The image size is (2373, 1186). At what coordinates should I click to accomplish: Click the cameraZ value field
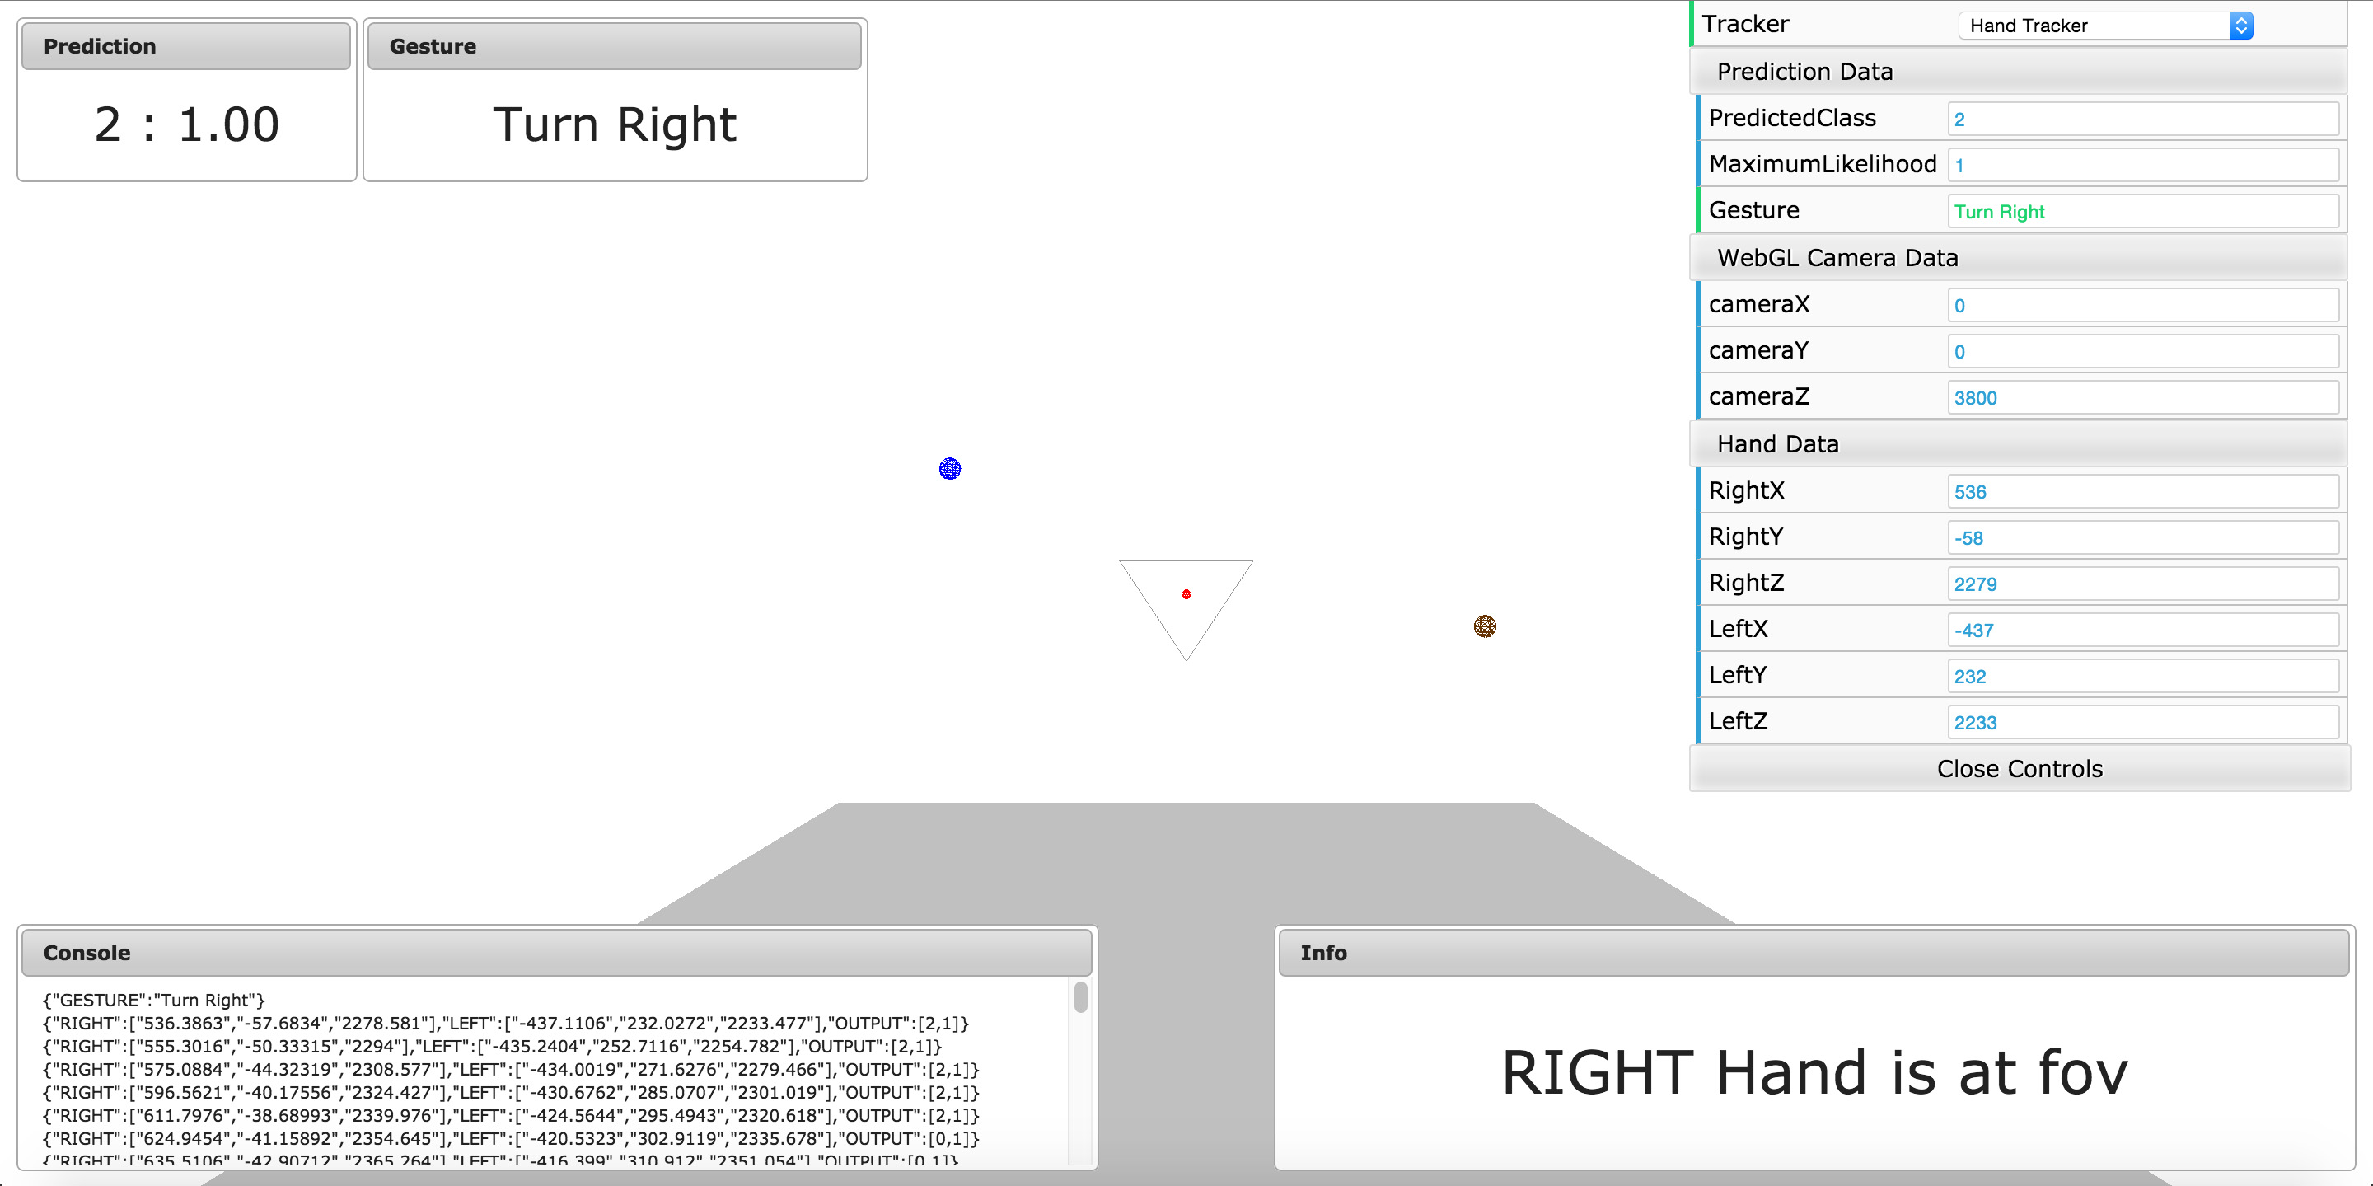point(2141,398)
